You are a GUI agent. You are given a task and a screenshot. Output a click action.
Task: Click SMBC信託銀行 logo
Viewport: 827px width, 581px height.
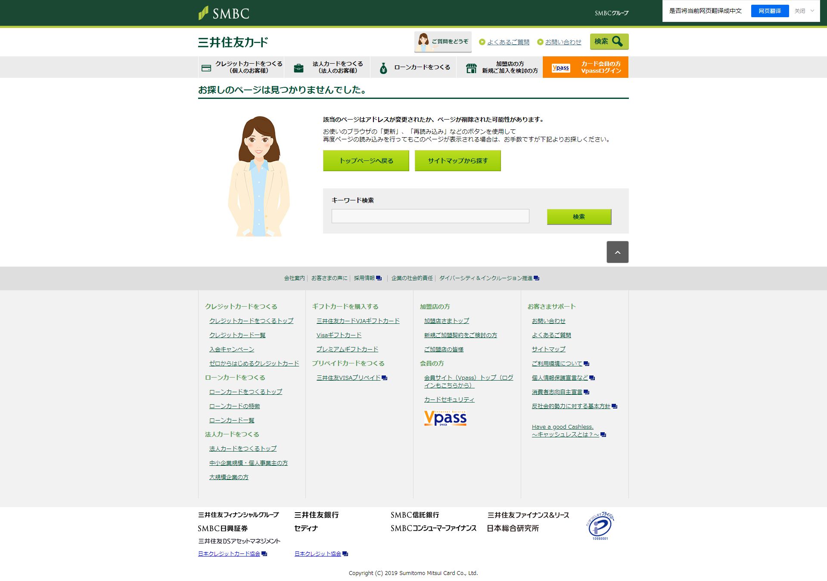pos(415,515)
